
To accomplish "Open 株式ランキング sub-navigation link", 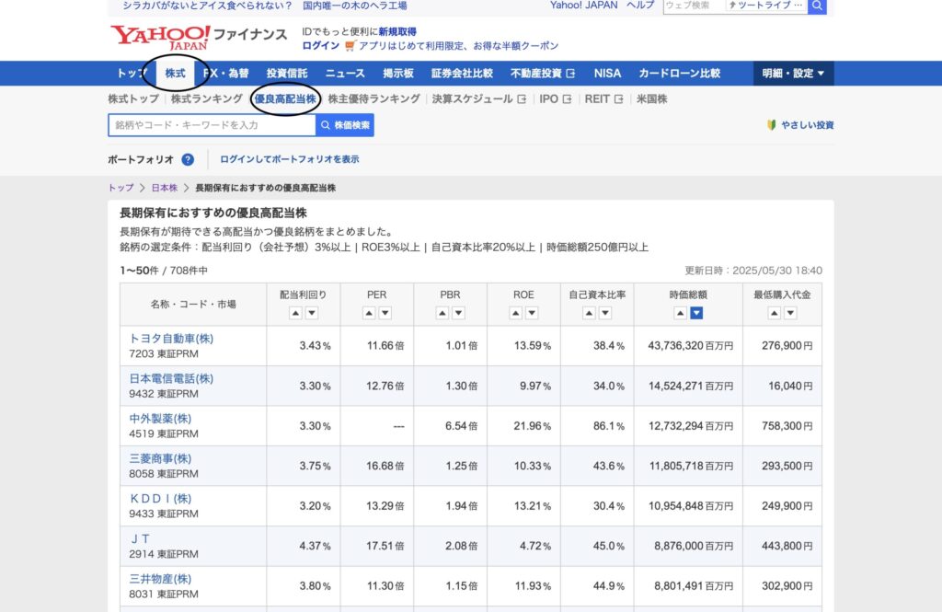I will [207, 99].
